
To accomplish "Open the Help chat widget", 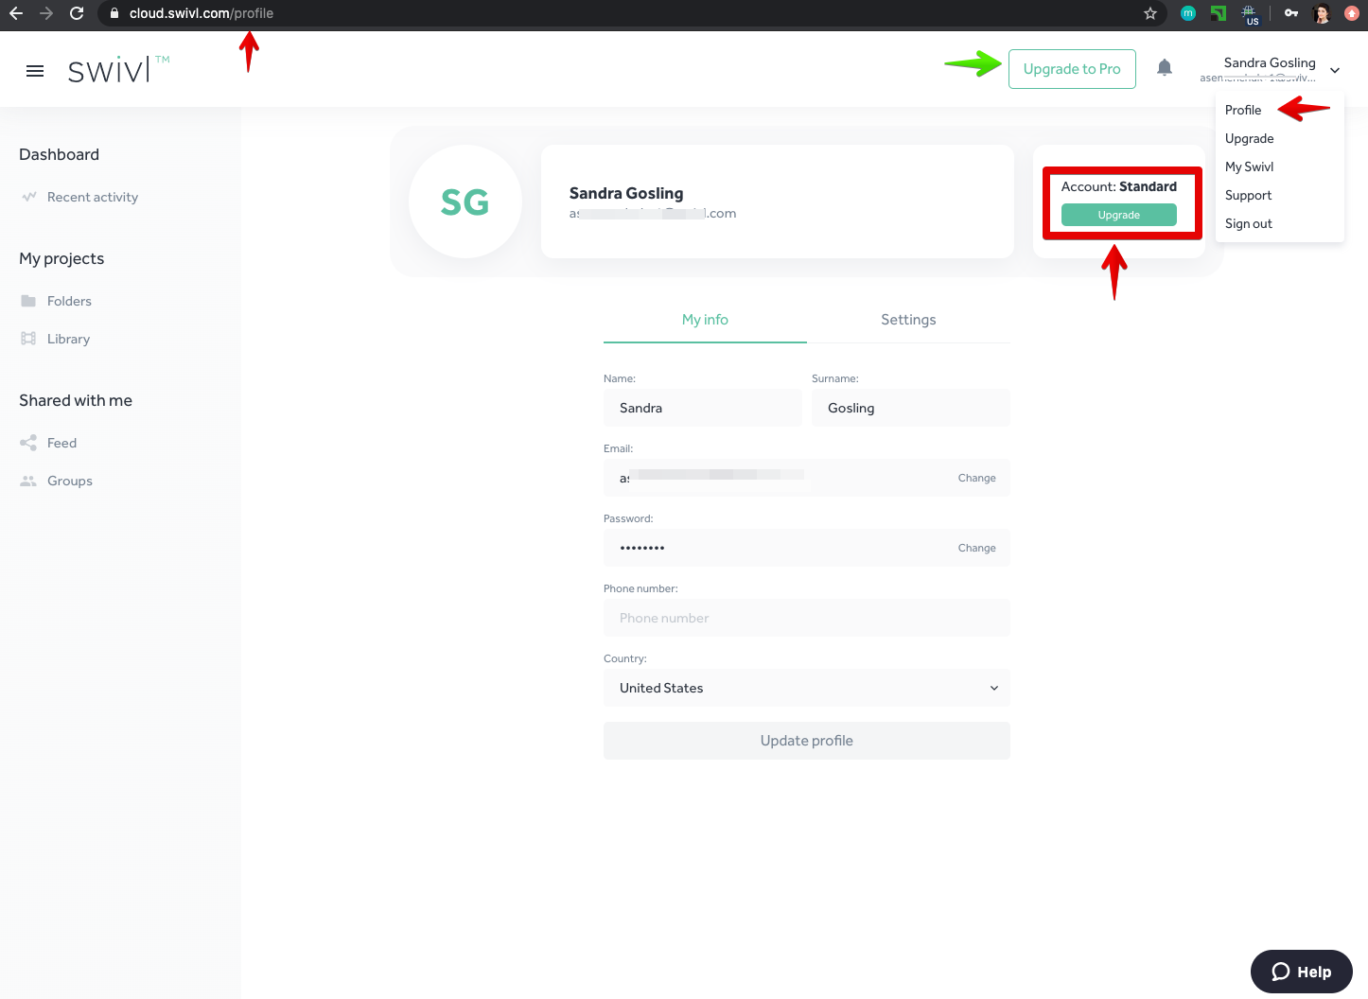I will tap(1301, 972).
